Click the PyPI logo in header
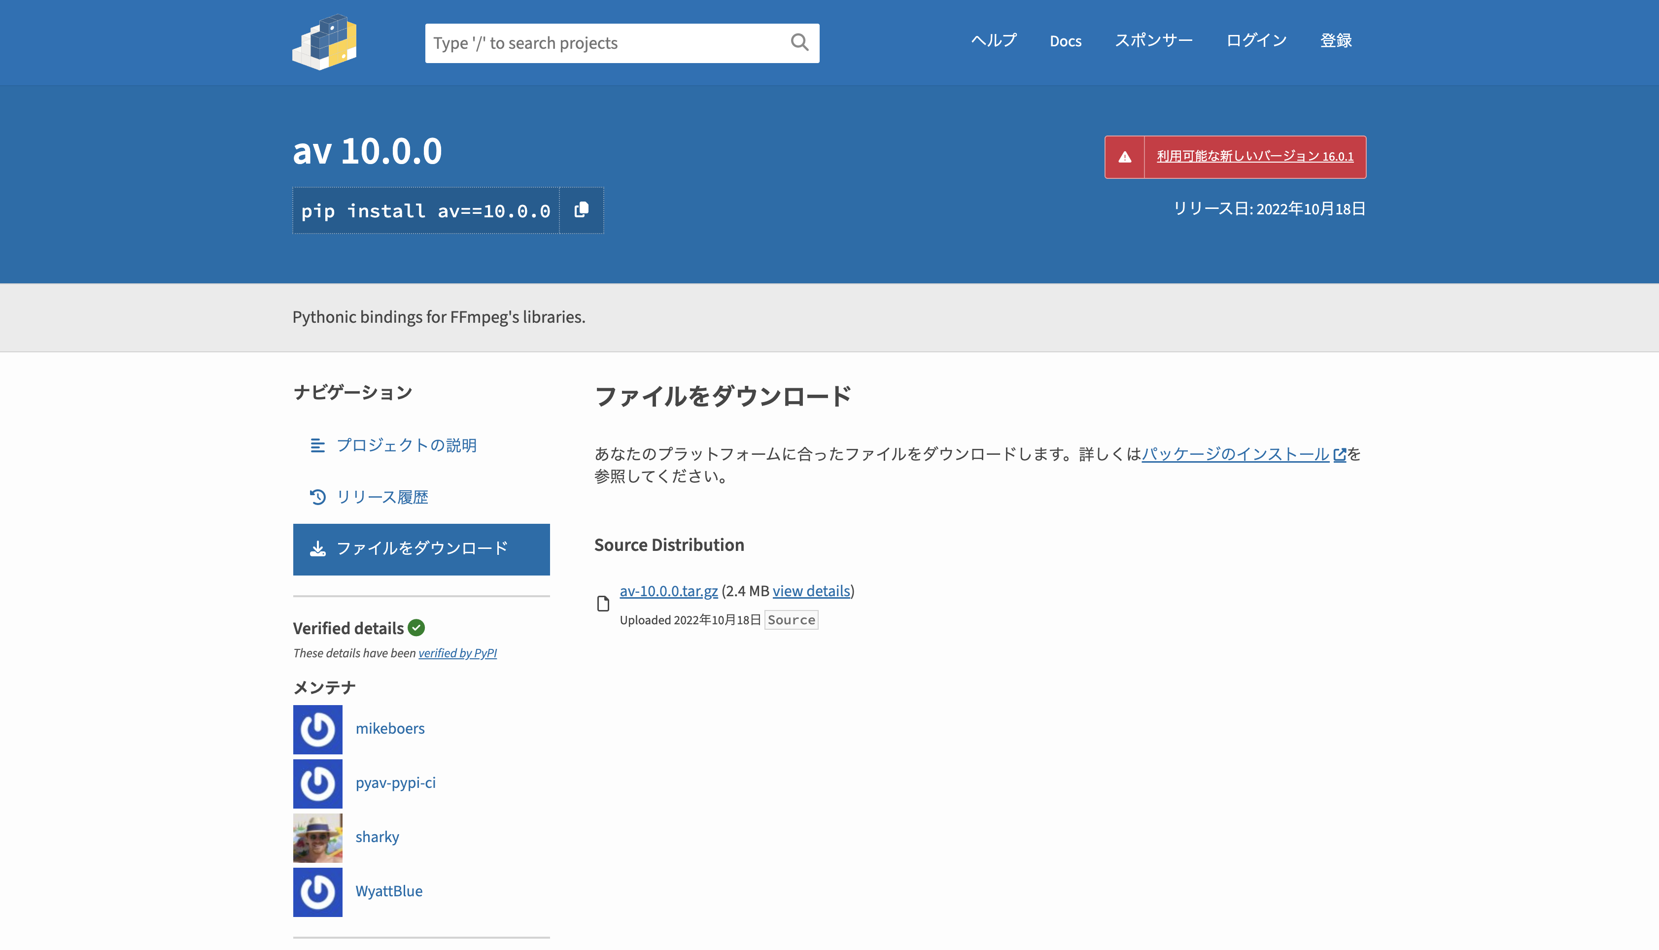Screen dimensions: 1659x950 pyautogui.click(x=324, y=42)
